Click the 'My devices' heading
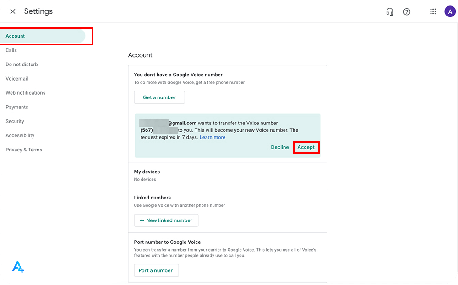Viewport: 458px width, 285px height. (147, 172)
